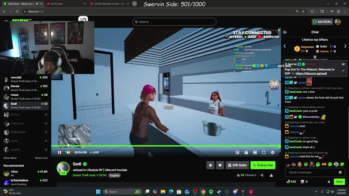Image resolution: width=349 pixels, height=196 pixels.
Task: Click the kick.com/sadi address bar
Action: coord(161,11)
